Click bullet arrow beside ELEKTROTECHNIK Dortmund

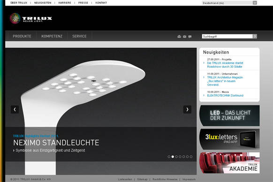point(204,95)
